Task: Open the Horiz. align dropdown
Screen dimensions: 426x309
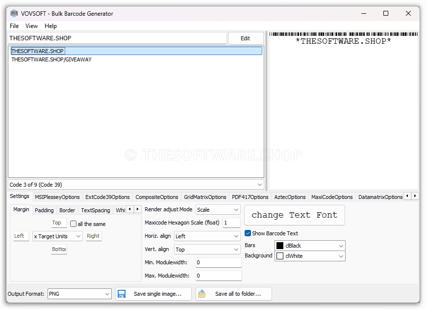Action: (x=207, y=236)
